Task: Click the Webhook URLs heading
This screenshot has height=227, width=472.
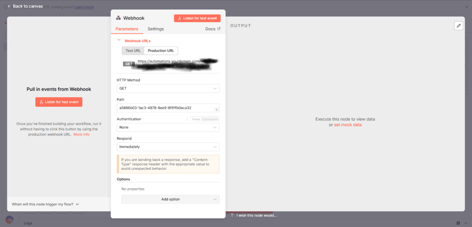Action: coord(137,41)
